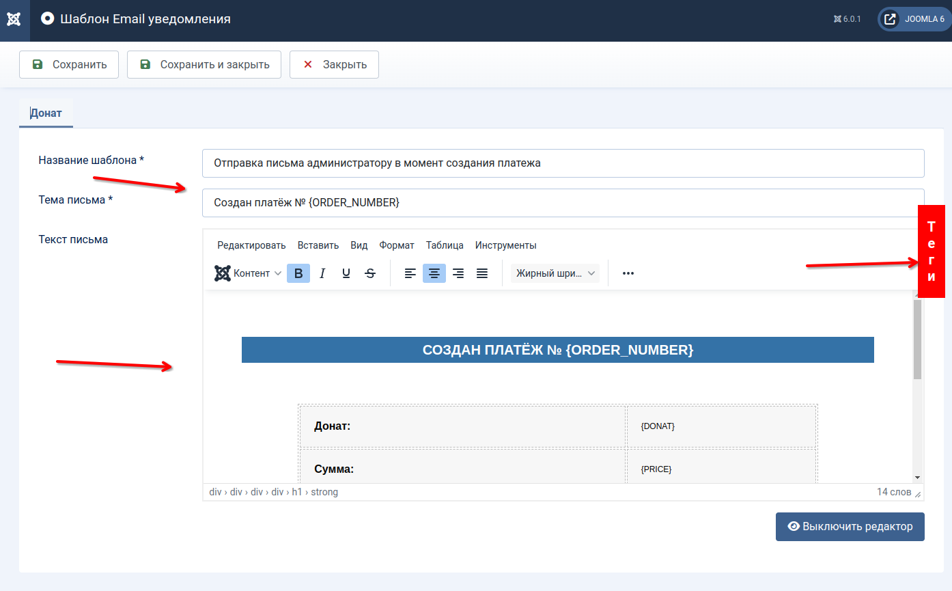The width and height of the screenshot is (952, 591).
Task: Toggle Bold formatting in editor toolbar
Action: point(298,273)
